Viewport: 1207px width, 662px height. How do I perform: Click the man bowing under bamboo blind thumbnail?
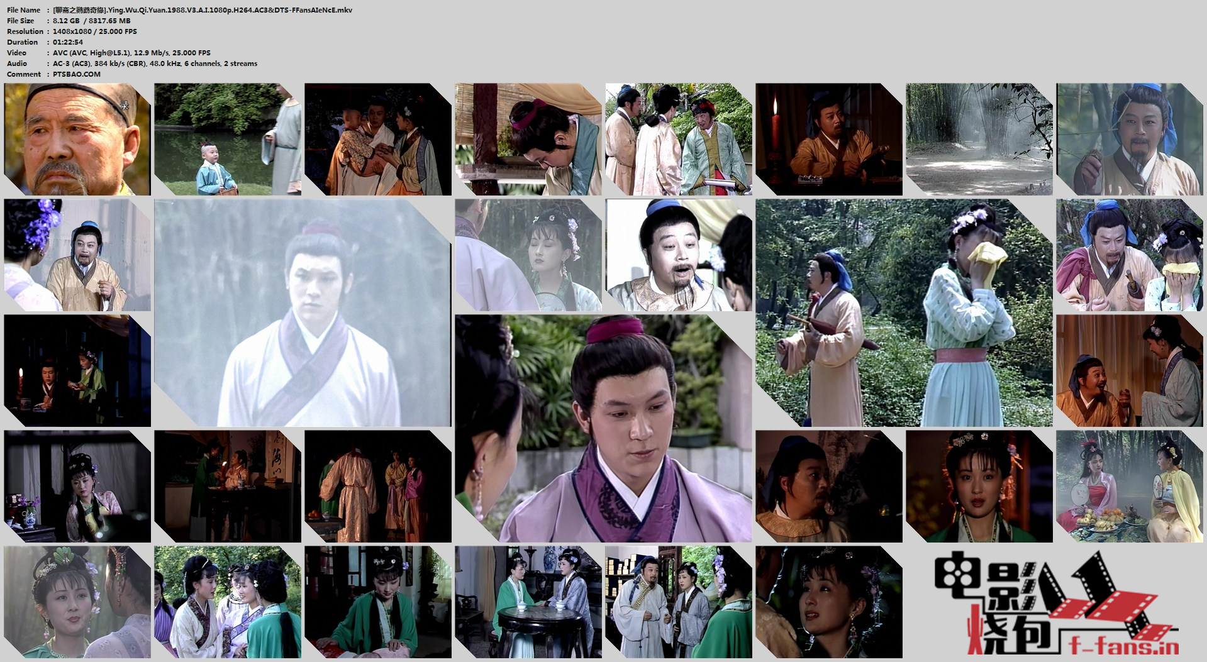click(528, 139)
